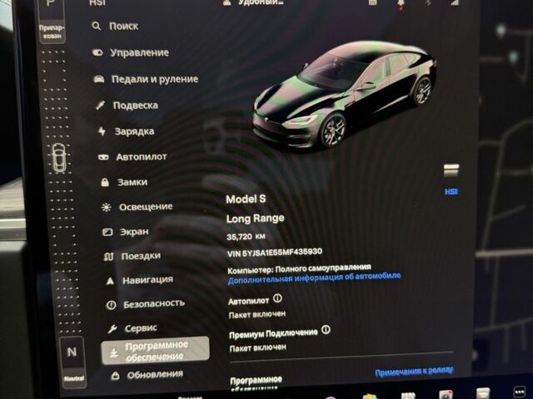Tap the camera app icon in bottom dock
The width and height of the screenshot is (533, 399).
coord(446,395)
